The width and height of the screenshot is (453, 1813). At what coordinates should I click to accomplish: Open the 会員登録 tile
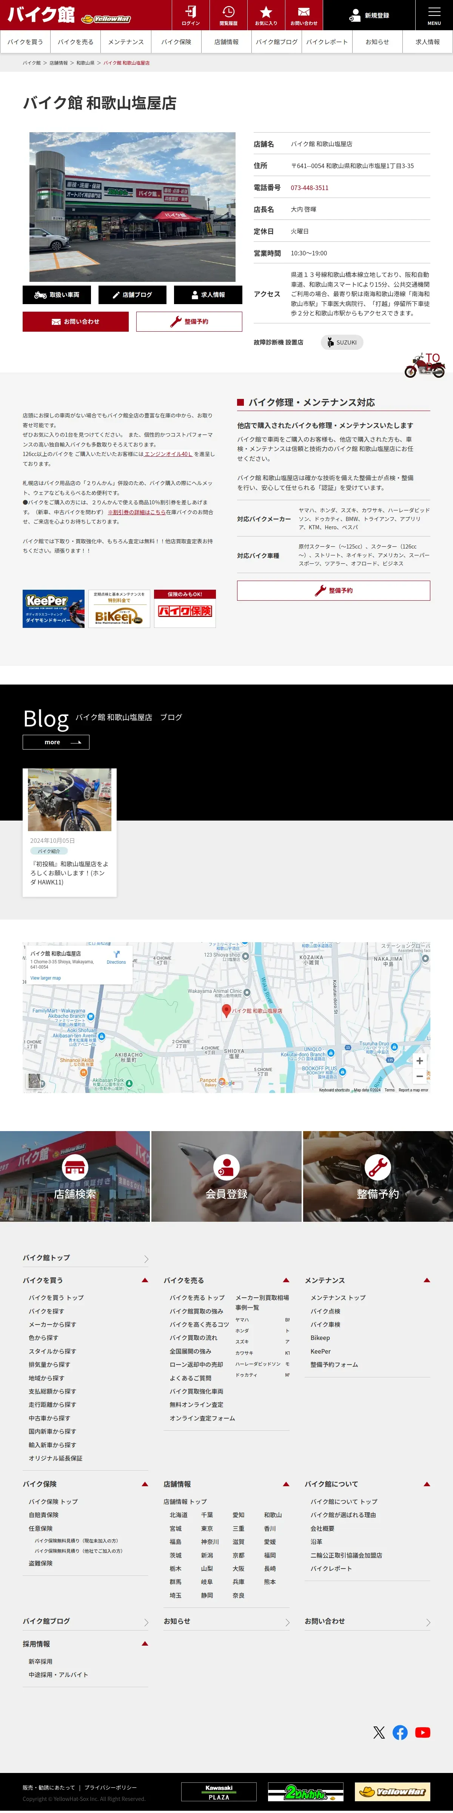pos(226,1176)
